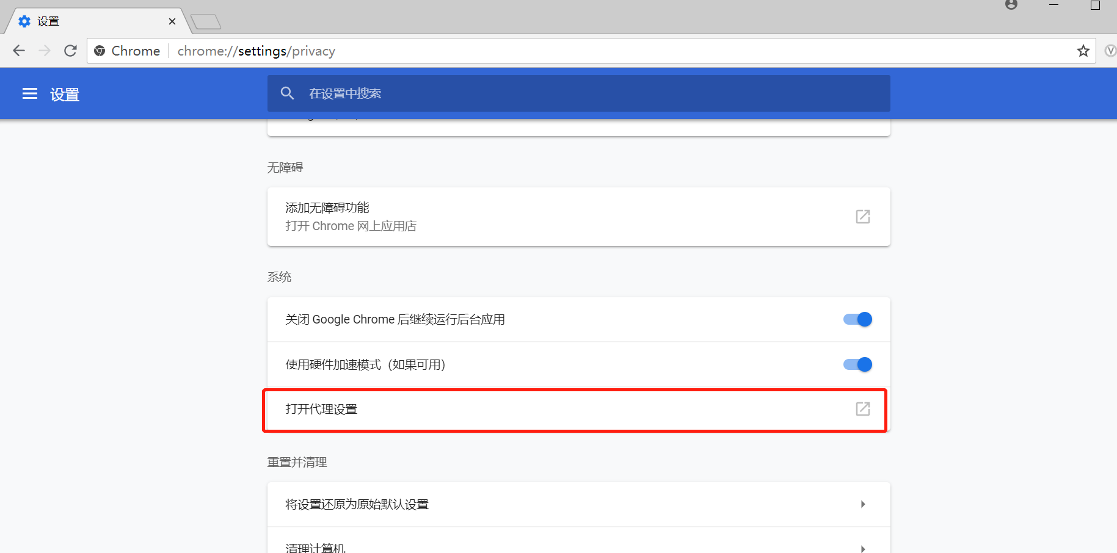Expand 清理计算机 arrow
The image size is (1117, 553).
tap(862, 548)
